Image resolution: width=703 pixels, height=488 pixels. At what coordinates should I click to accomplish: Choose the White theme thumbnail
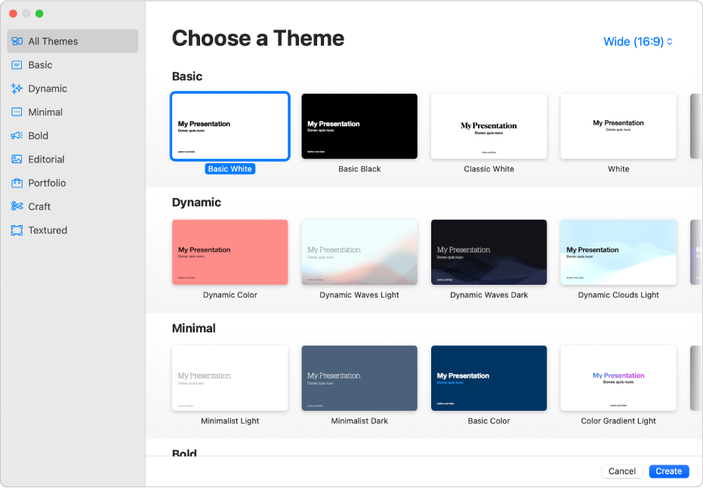618,126
